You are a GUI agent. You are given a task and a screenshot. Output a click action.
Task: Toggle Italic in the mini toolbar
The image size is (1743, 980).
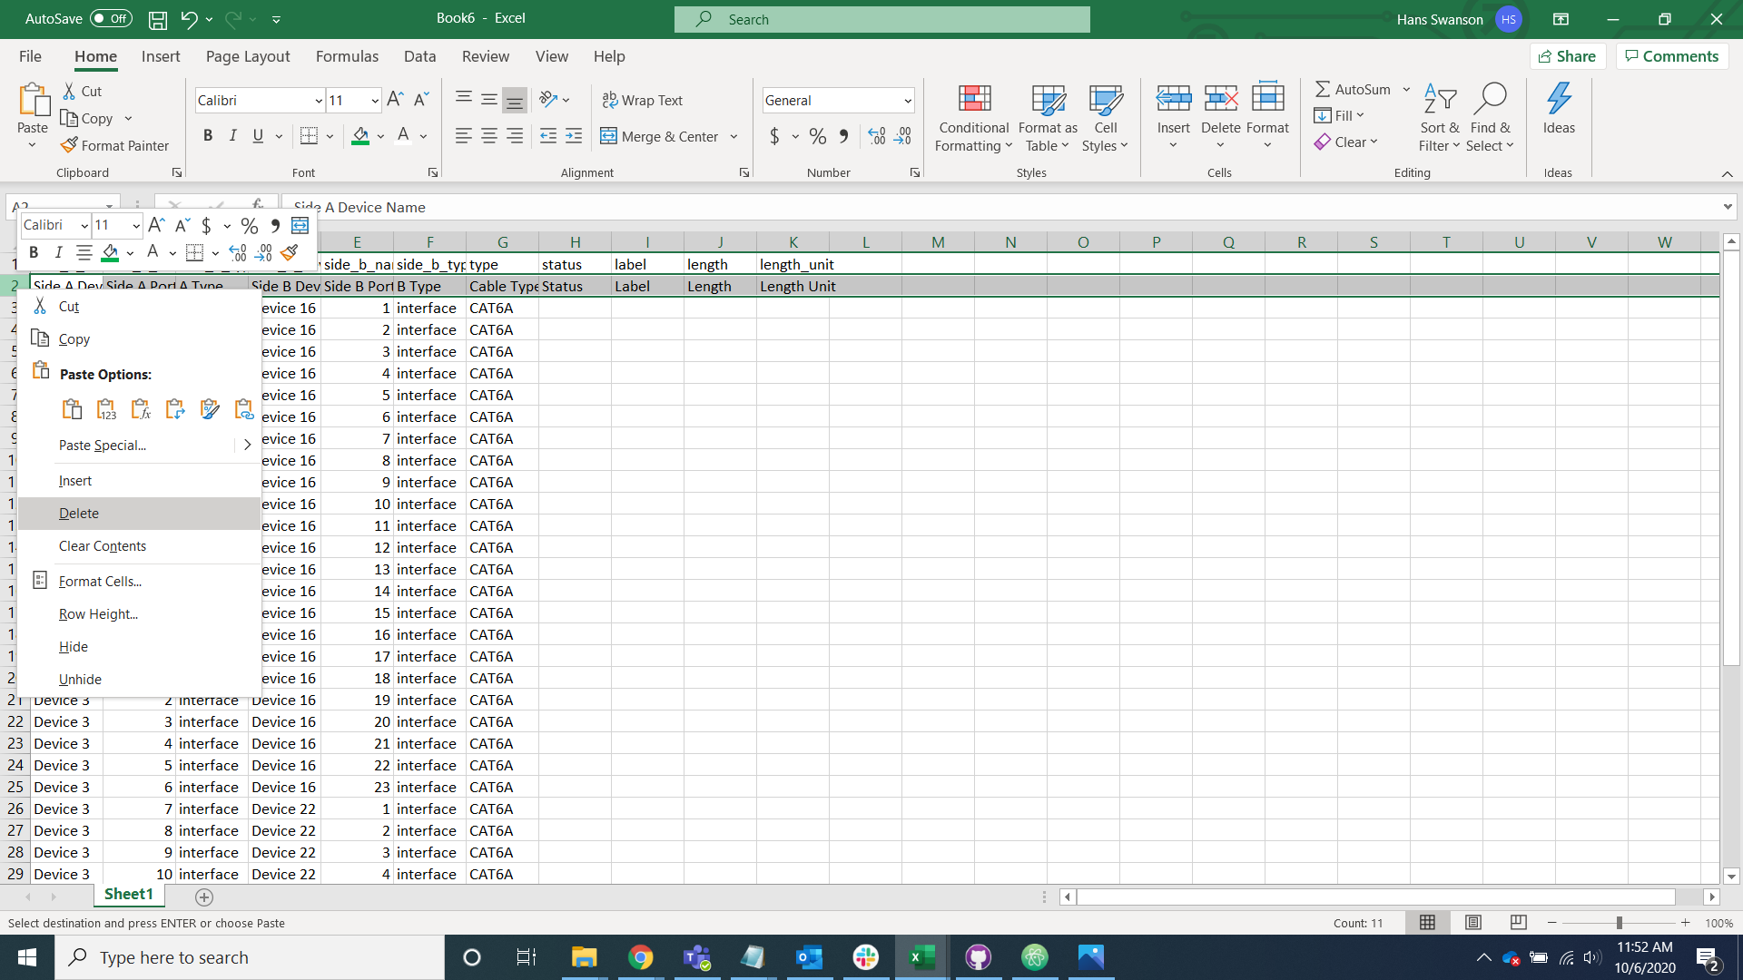tap(58, 252)
